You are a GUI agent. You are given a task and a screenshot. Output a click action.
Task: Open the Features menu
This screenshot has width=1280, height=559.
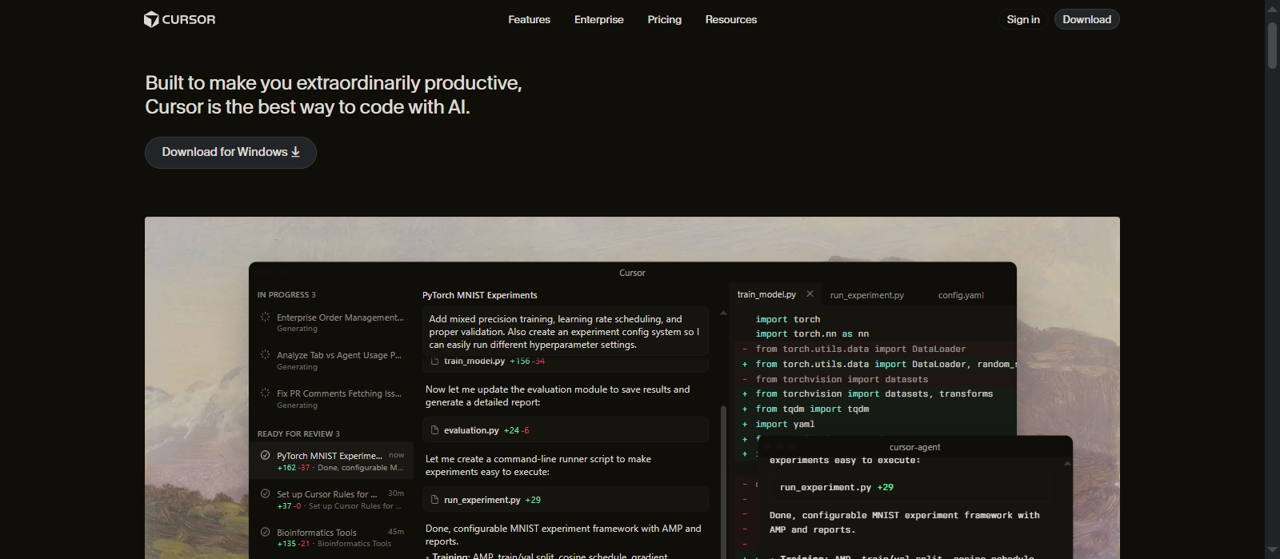[529, 19]
